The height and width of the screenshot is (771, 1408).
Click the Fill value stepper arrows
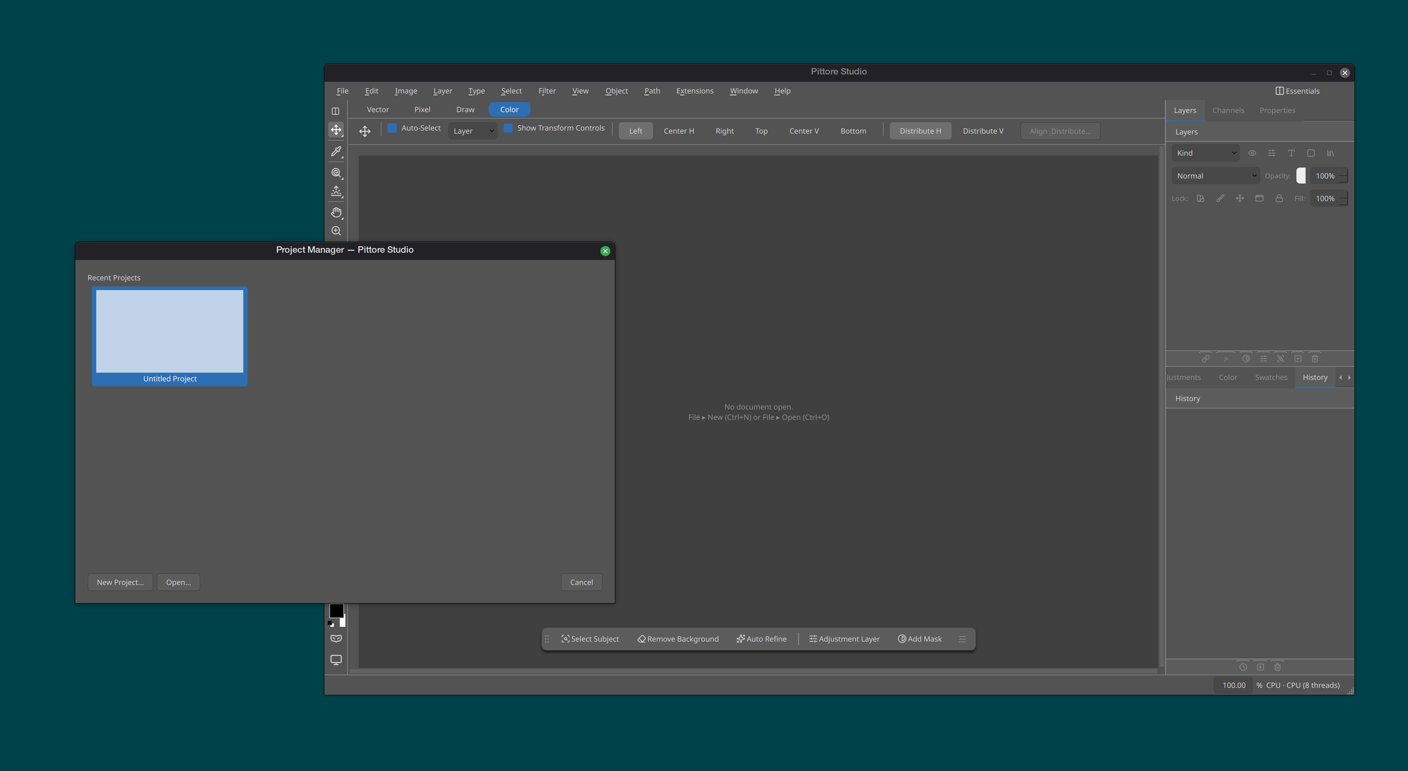pyautogui.click(x=1343, y=198)
